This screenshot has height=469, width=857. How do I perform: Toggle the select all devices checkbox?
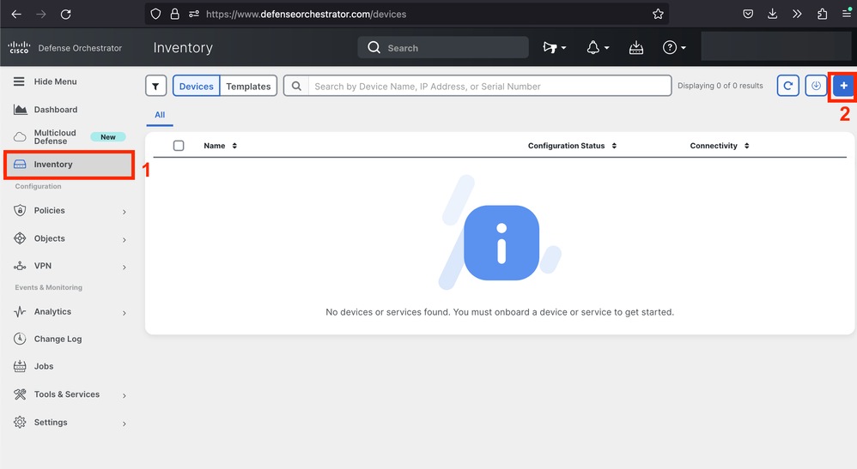(x=179, y=146)
